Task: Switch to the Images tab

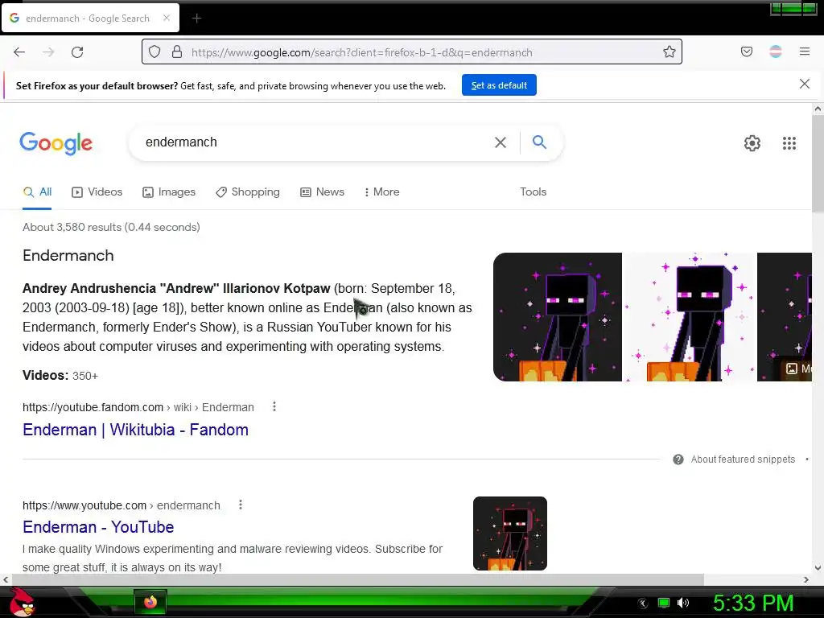Action: coord(169,192)
